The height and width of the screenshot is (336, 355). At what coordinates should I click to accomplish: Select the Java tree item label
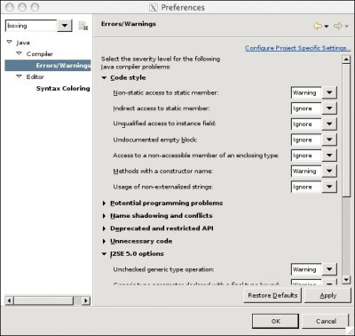coord(23,43)
